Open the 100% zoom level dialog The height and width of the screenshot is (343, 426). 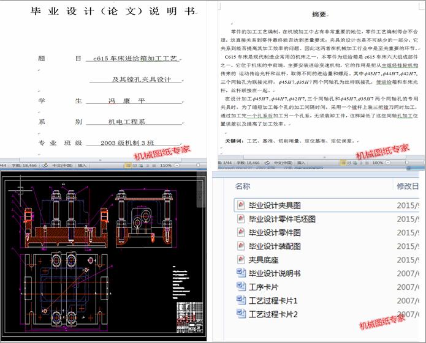(378, 163)
